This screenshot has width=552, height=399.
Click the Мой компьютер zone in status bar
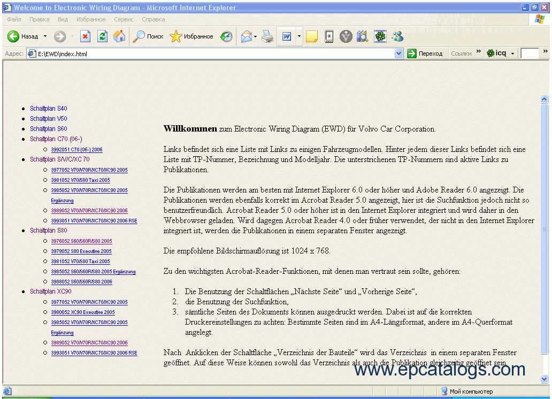[x=467, y=392]
